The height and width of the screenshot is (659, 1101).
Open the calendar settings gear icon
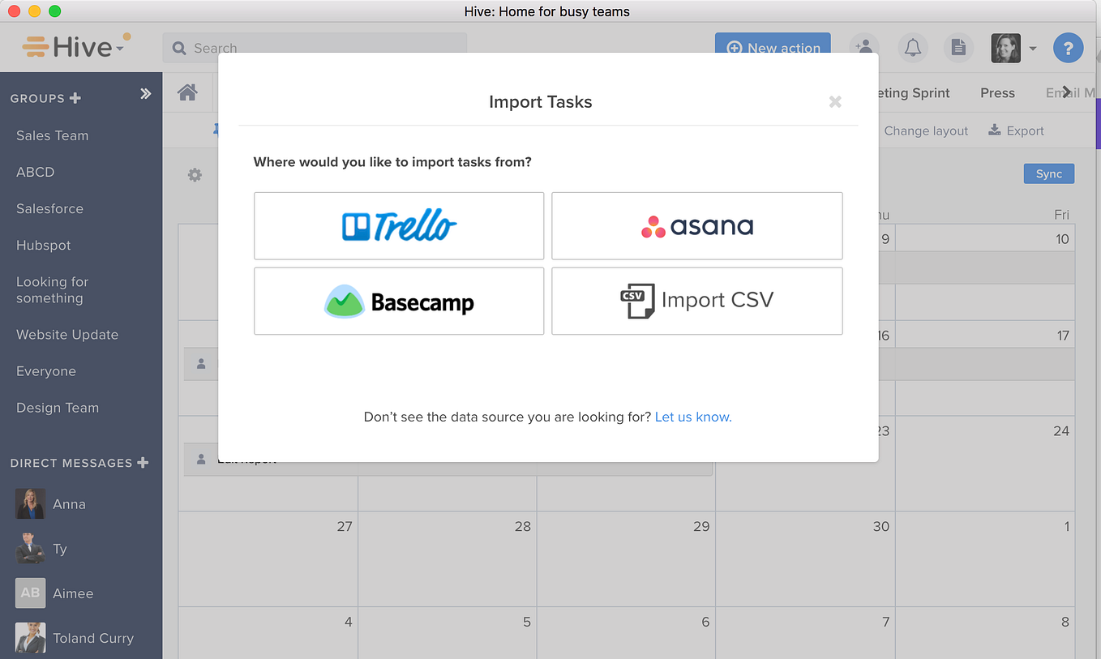pos(194,174)
